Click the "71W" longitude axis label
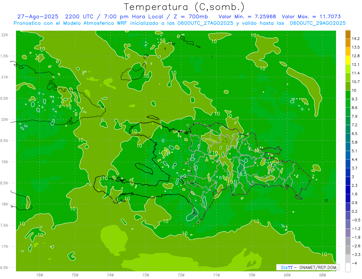362x279 pixels. pyautogui.click(x=216, y=275)
